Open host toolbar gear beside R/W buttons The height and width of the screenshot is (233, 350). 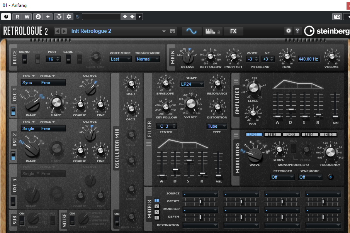tap(69, 17)
